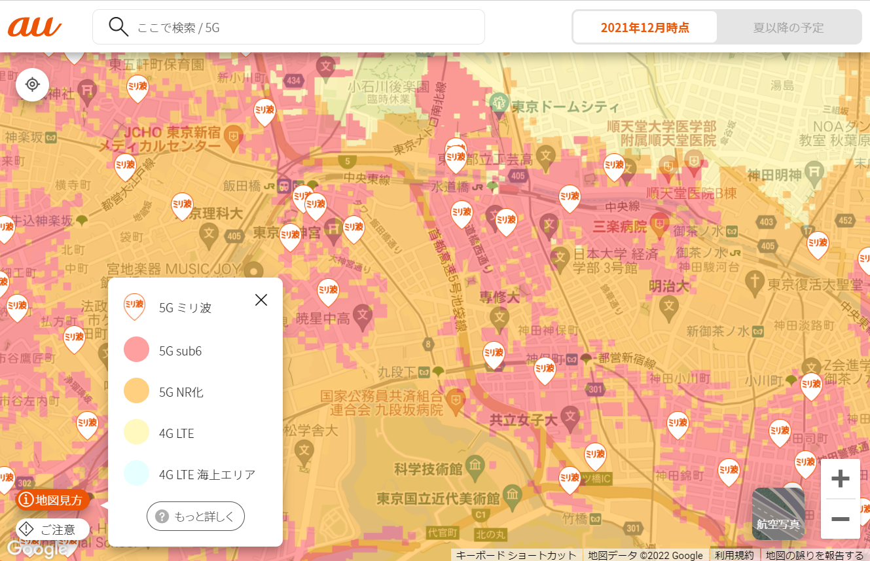Click ミリ波 pin below JCHO メディカルセンター

[125, 167]
